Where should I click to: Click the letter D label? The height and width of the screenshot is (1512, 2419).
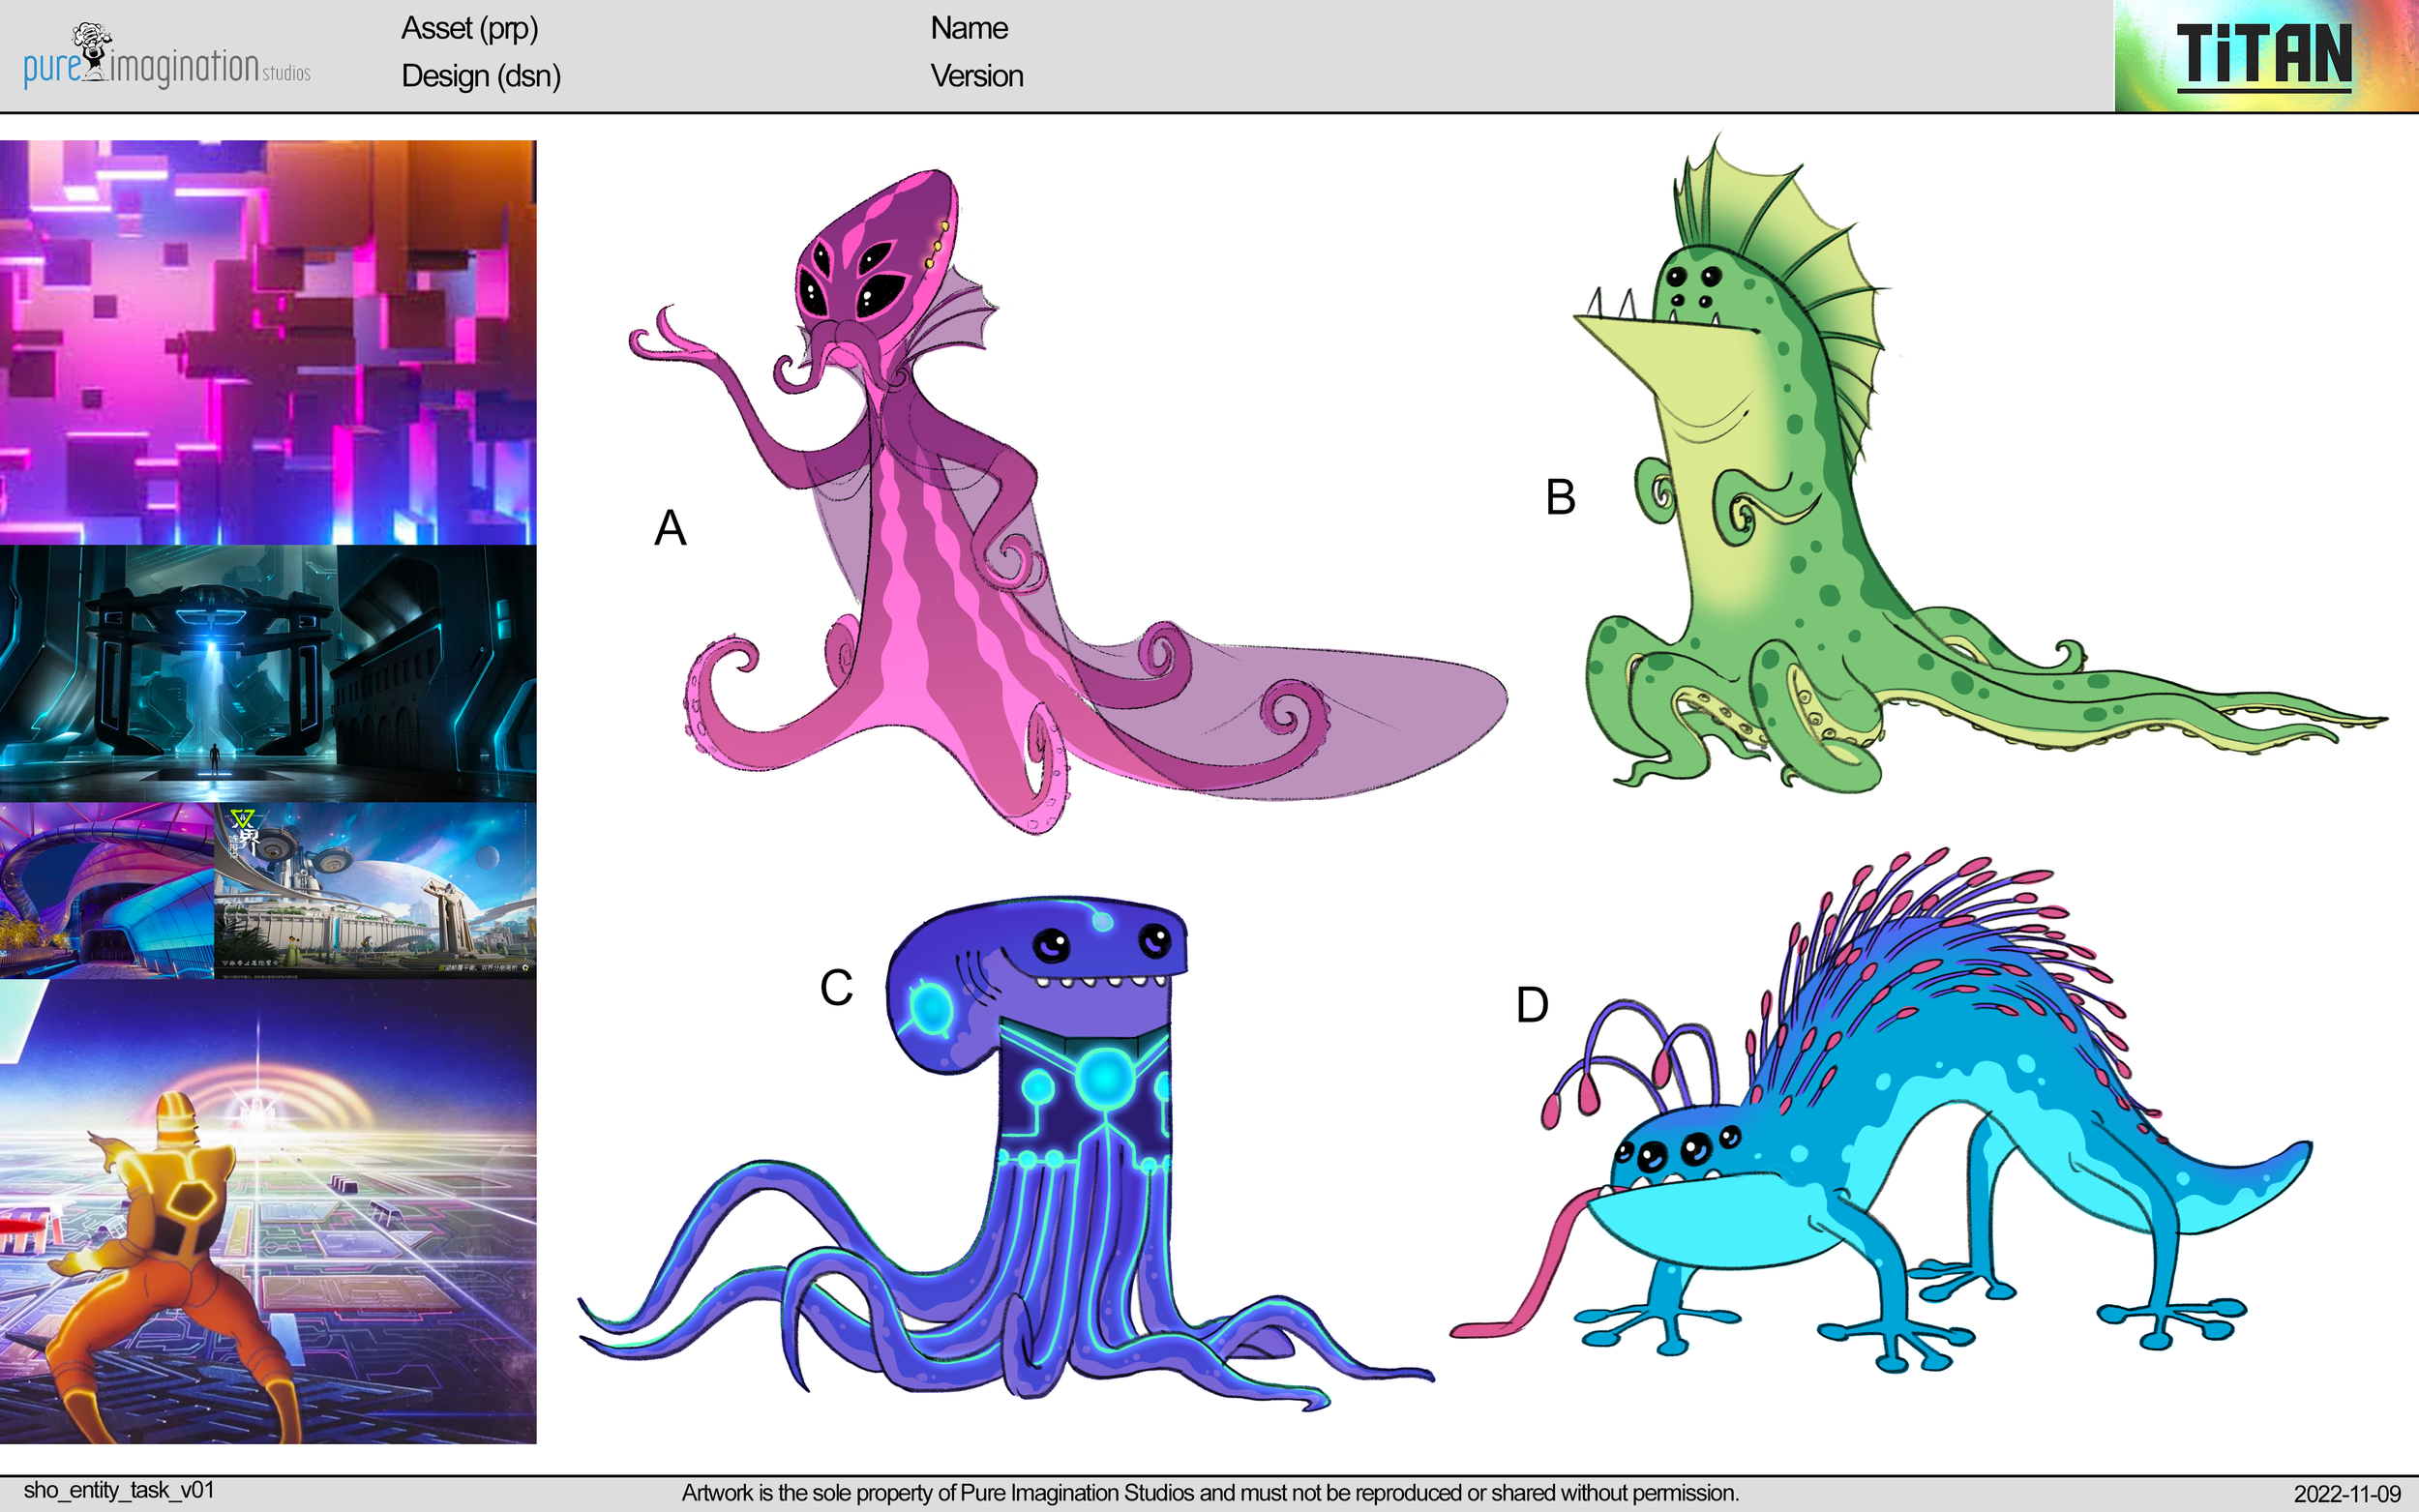tap(1532, 1005)
